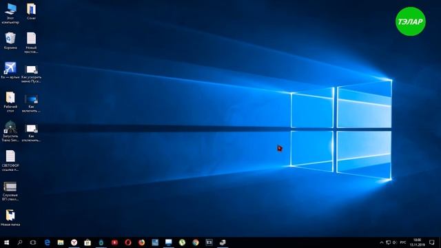Select the 'Корзина' recycle bin icon
The image size is (441, 248).
click(10, 41)
